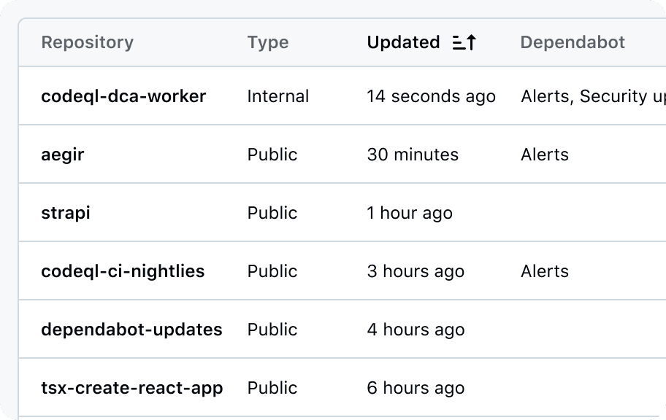Viewport: 666px width, 420px height.
Task: Open the codeql-ci-nightlies repository
Action: coord(123,271)
